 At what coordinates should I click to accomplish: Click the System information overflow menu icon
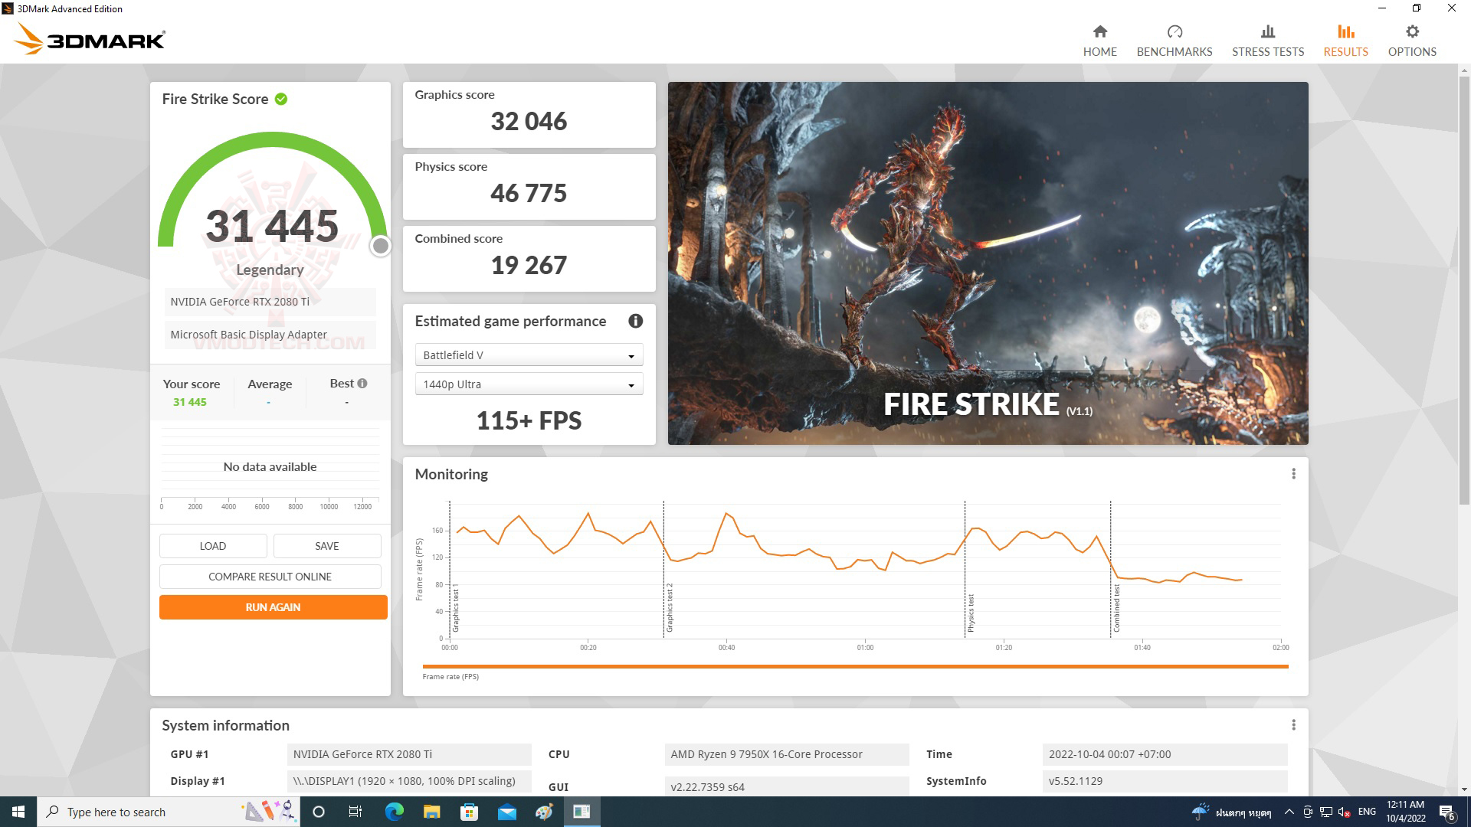coord(1294,725)
